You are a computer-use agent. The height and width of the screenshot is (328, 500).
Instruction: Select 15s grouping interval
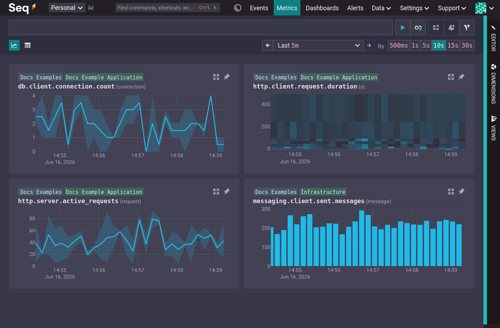pos(453,45)
